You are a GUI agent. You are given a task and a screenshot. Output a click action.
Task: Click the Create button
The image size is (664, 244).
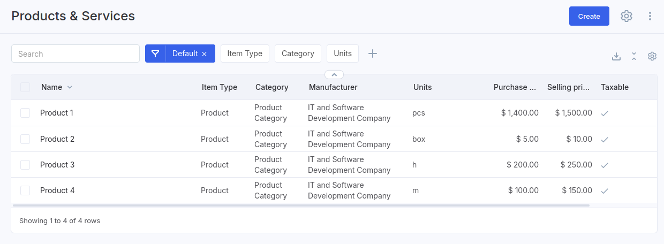(589, 16)
